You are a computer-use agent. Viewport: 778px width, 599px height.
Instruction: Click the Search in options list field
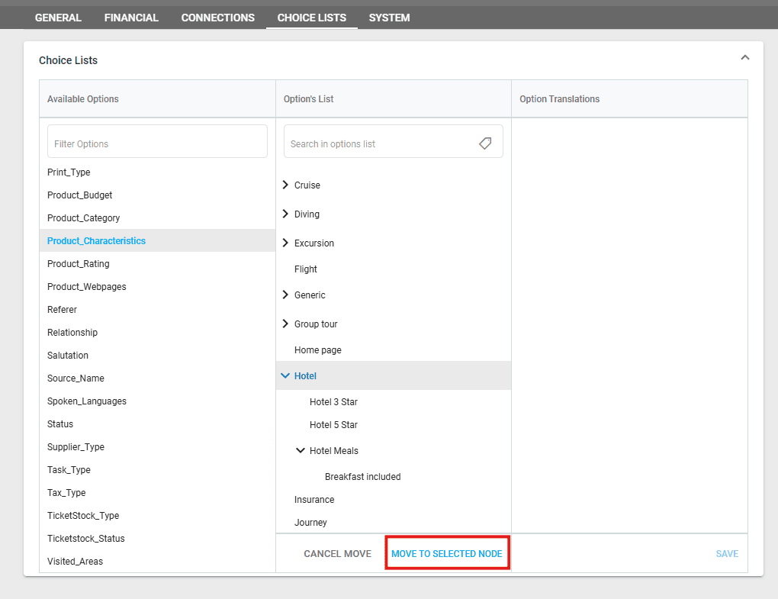click(x=381, y=143)
